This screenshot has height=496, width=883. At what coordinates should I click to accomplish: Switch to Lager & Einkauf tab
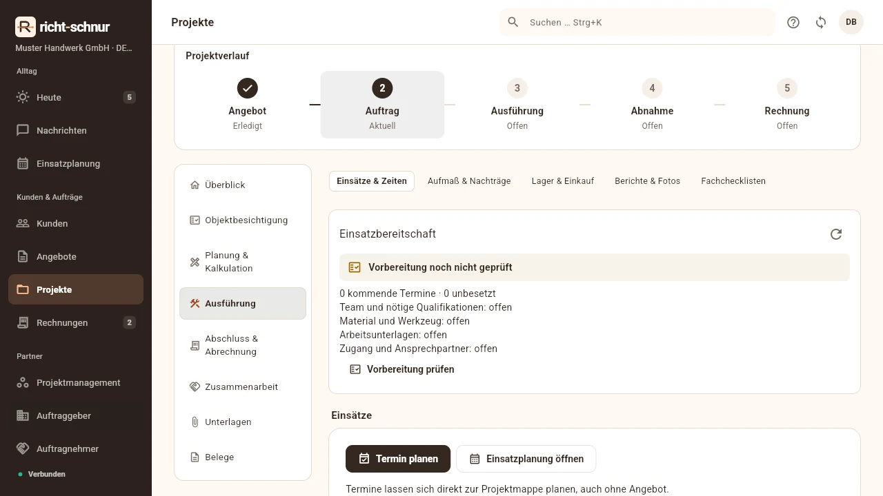(x=563, y=181)
